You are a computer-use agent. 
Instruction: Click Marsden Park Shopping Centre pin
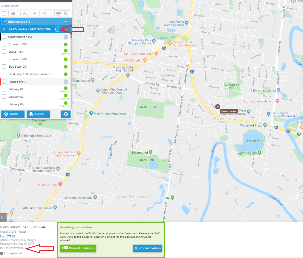click(154, 41)
